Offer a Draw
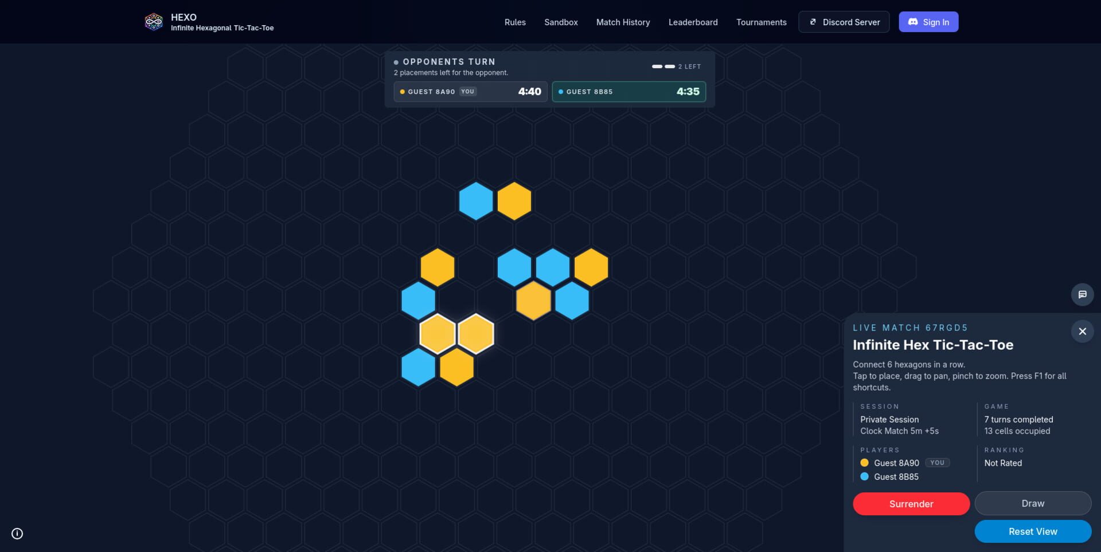Viewport: 1101px width, 552px height. (x=1033, y=503)
